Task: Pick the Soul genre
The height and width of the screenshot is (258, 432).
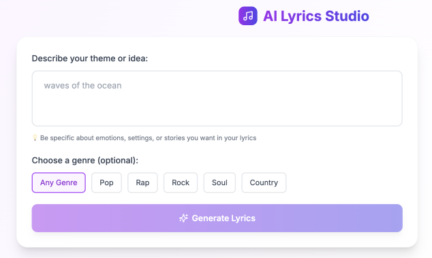Action: (219, 182)
